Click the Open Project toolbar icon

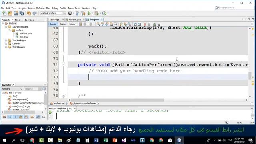pos(16,13)
